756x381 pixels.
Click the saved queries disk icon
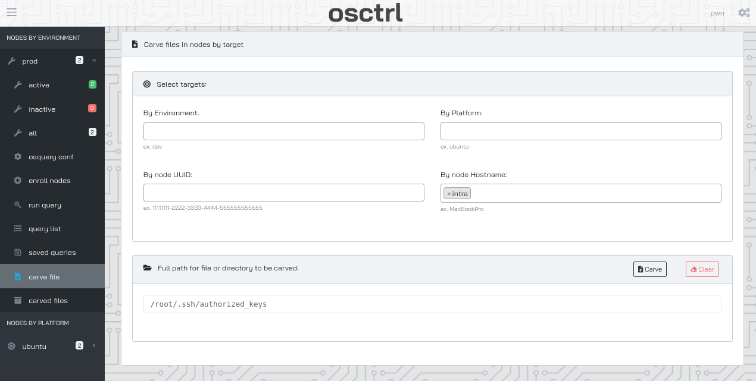(18, 253)
